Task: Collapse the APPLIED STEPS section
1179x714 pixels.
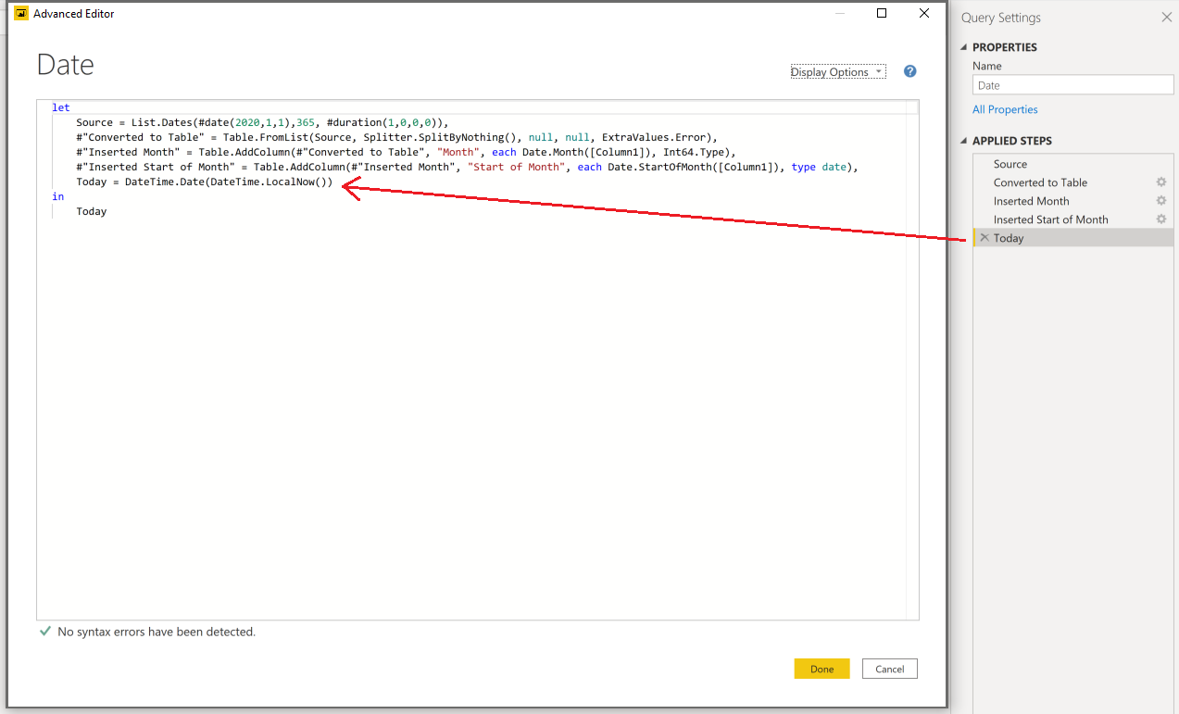Action: (x=963, y=141)
